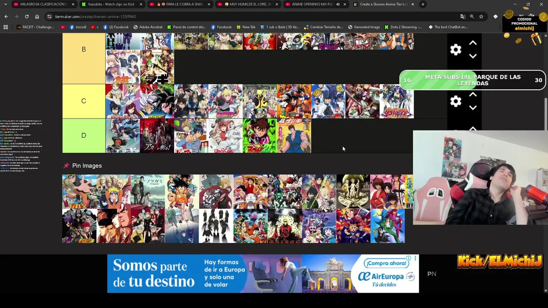Open the Dota 2 Streaming bookmark
The width and height of the screenshot is (548, 308).
click(x=403, y=27)
